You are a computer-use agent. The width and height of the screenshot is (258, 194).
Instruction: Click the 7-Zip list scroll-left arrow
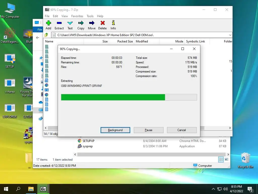click(46, 128)
